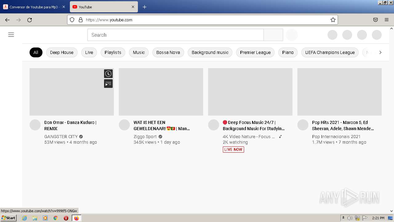
Task: Select the Playlists filter chip
Action: click(113, 52)
